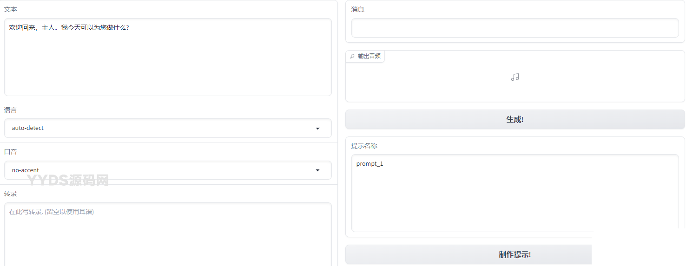
Task: Click the music note icon in the output audio area
Action: click(x=515, y=77)
